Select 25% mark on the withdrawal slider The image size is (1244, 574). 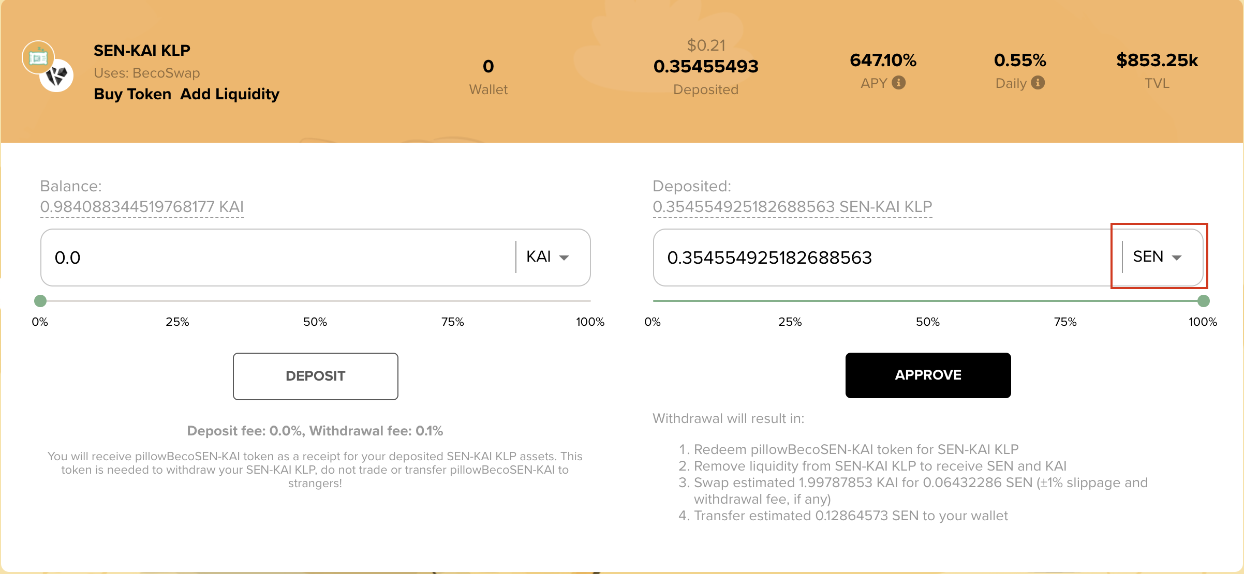[x=790, y=322]
